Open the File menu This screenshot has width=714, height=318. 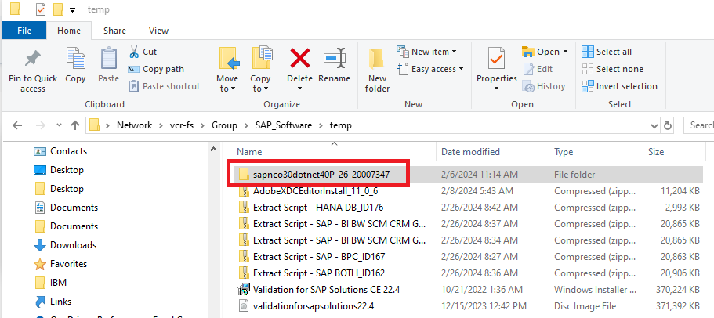[x=24, y=31]
